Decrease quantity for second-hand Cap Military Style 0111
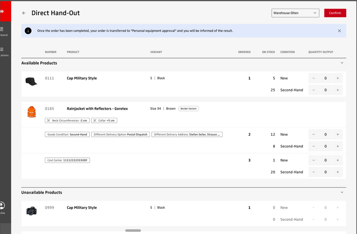 [313, 90]
